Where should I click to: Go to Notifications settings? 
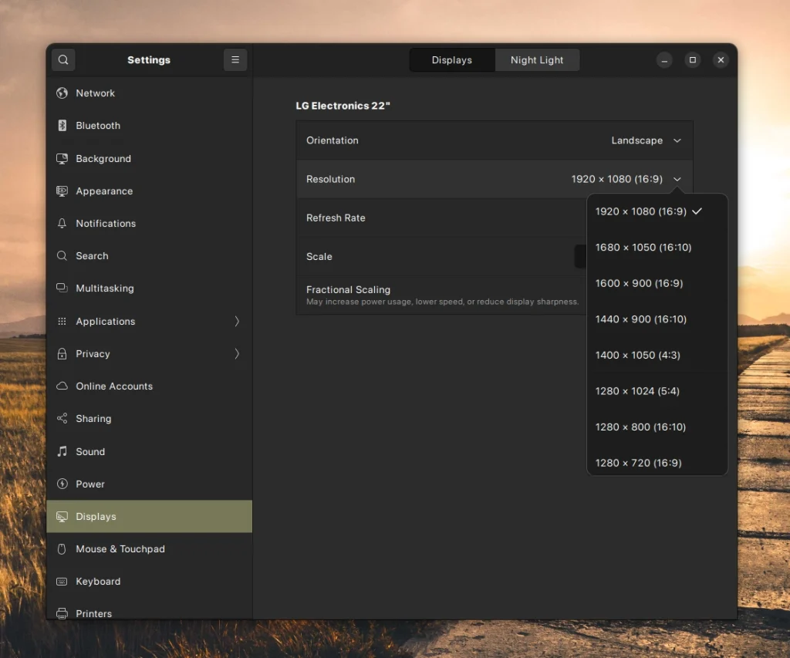point(104,223)
